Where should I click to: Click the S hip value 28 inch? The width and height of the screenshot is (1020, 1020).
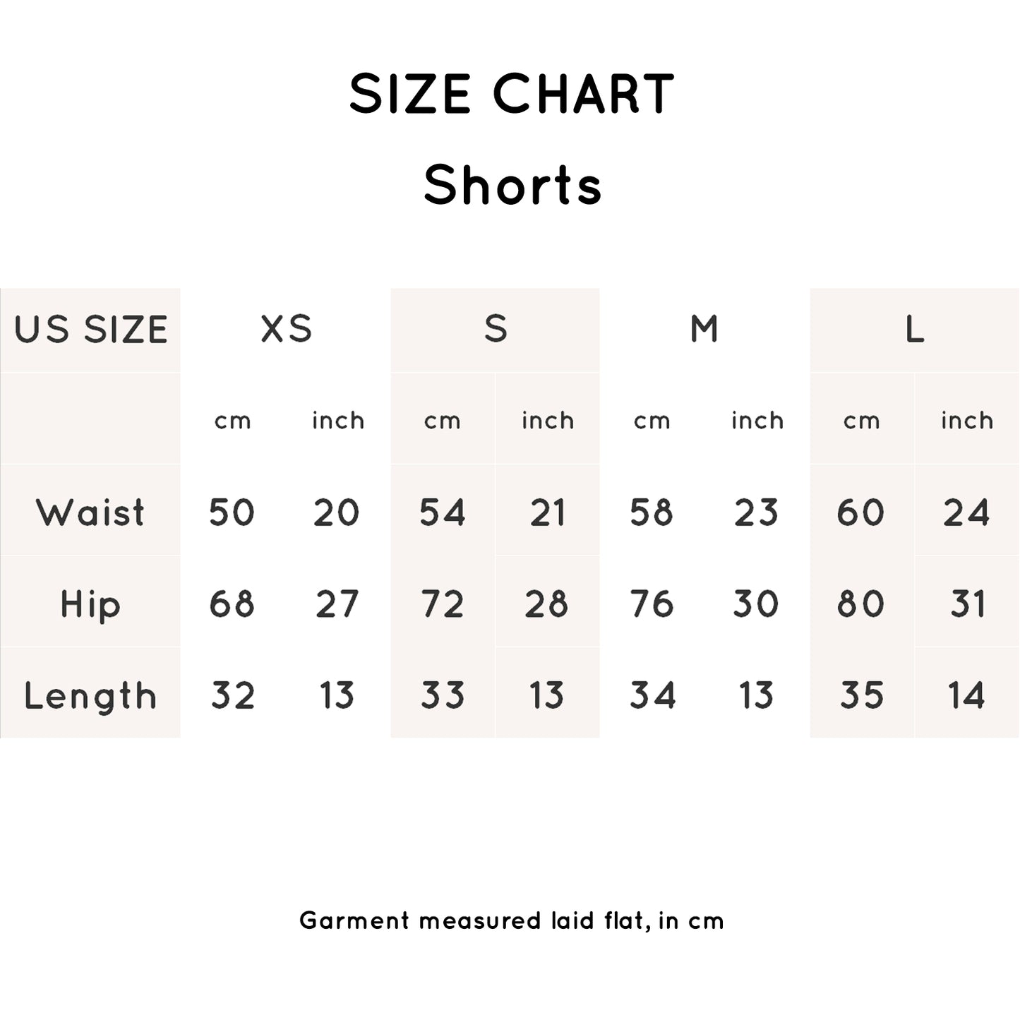(546, 604)
